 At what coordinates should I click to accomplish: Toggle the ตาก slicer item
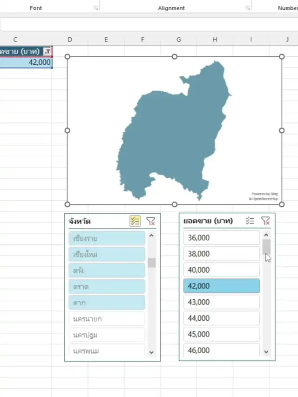[x=107, y=303]
